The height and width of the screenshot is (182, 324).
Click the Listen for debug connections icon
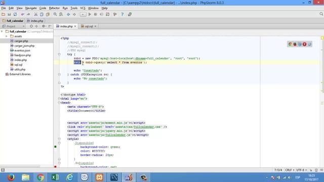108,14
